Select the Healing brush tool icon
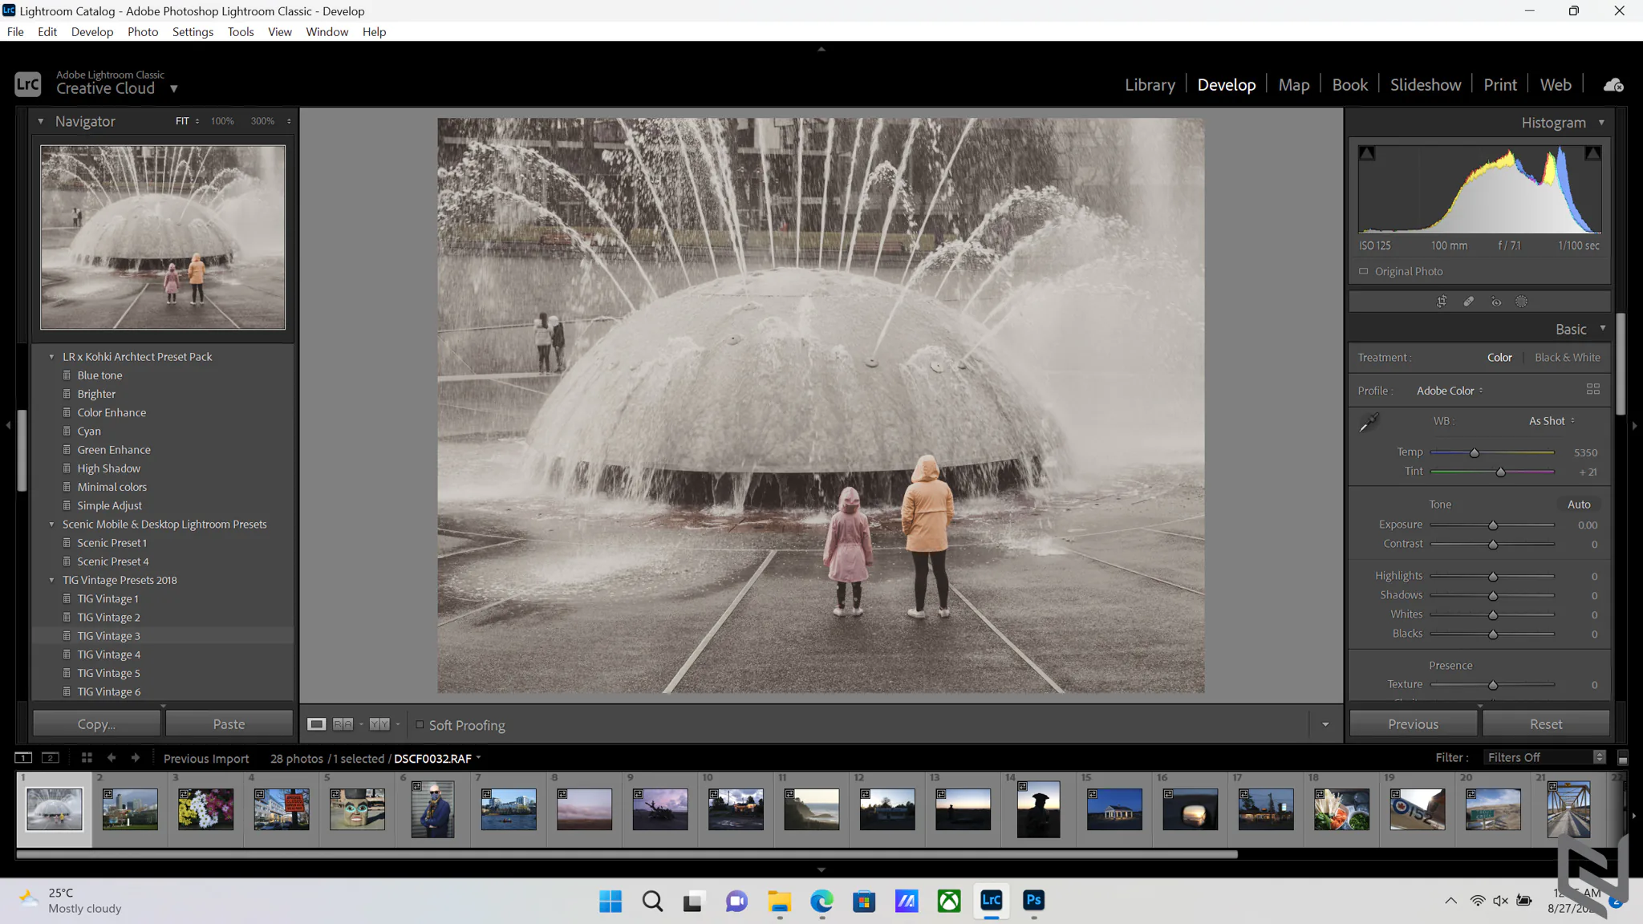1643x924 pixels. tap(1468, 302)
